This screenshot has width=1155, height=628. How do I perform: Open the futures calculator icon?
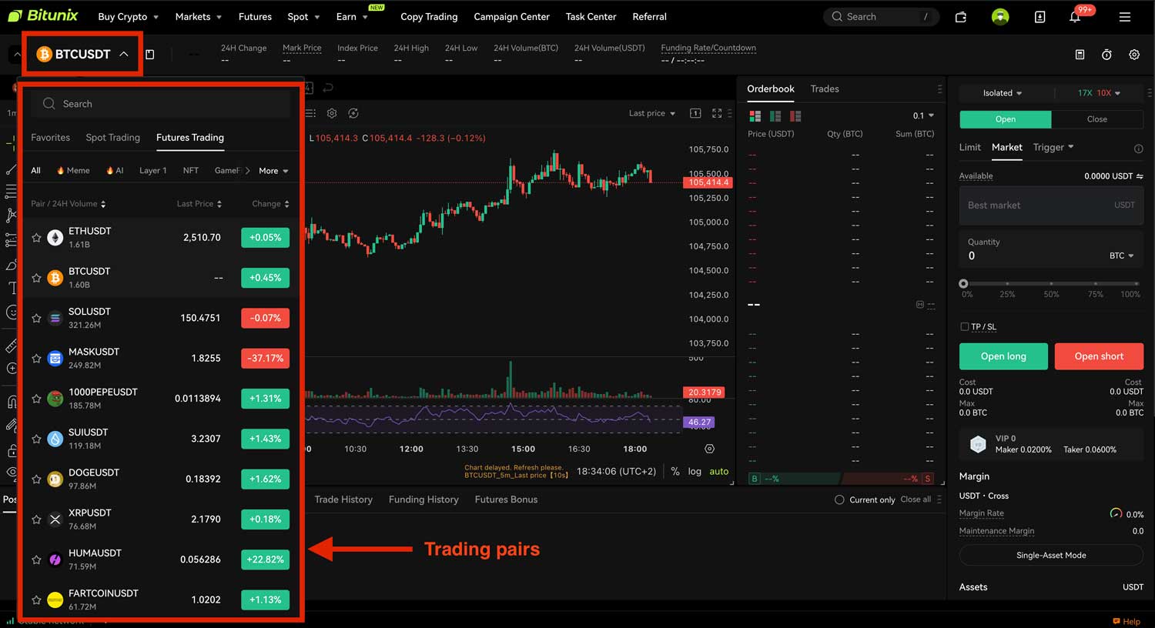click(x=1080, y=55)
